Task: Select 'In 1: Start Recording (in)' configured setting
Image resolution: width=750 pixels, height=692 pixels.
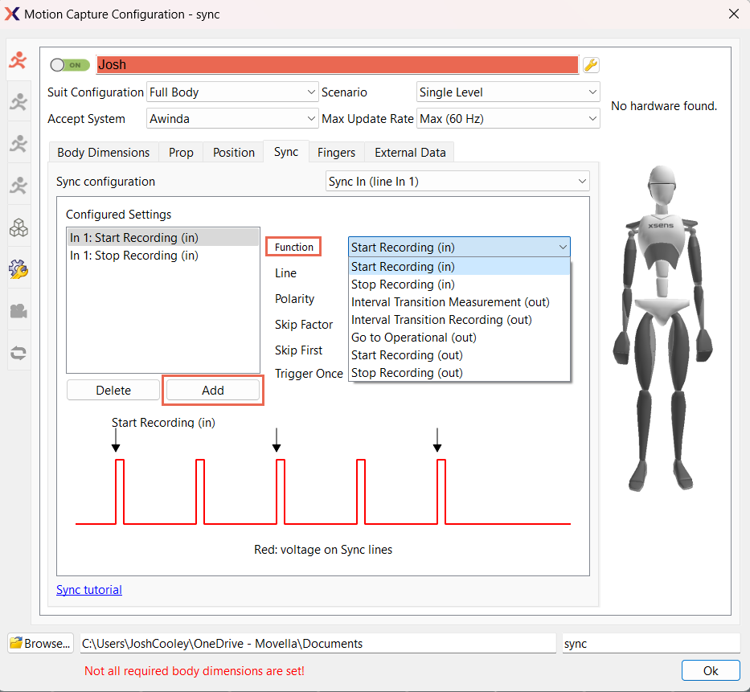Action: tap(163, 238)
